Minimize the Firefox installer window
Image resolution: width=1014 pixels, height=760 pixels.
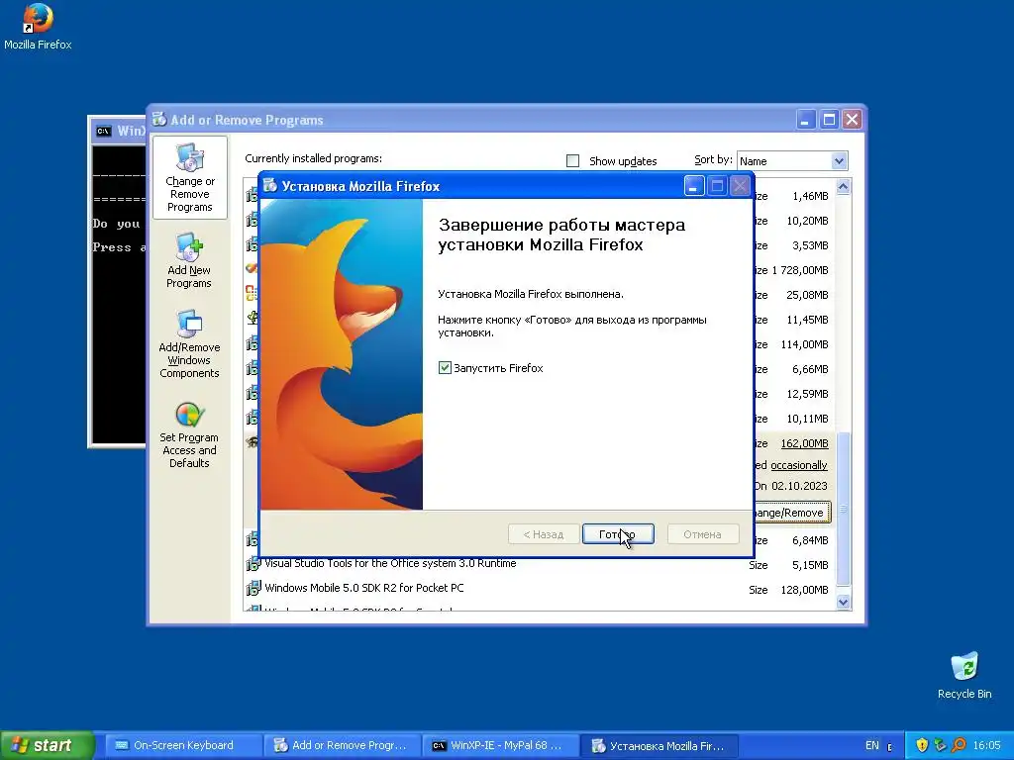[694, 187]
